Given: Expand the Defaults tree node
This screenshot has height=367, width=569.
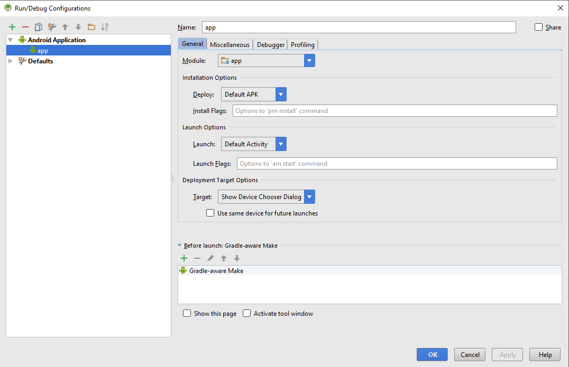Looking at the screenshot, I should click(11, 61).
